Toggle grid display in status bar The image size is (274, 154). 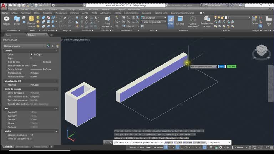click(166, 147)
